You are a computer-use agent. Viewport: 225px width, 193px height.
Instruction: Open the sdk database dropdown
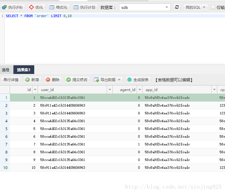click(x=145, y=7)
